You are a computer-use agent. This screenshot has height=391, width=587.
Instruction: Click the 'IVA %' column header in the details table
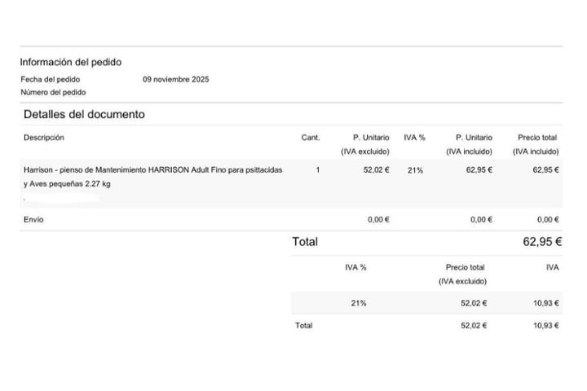[x=414, y=138]
